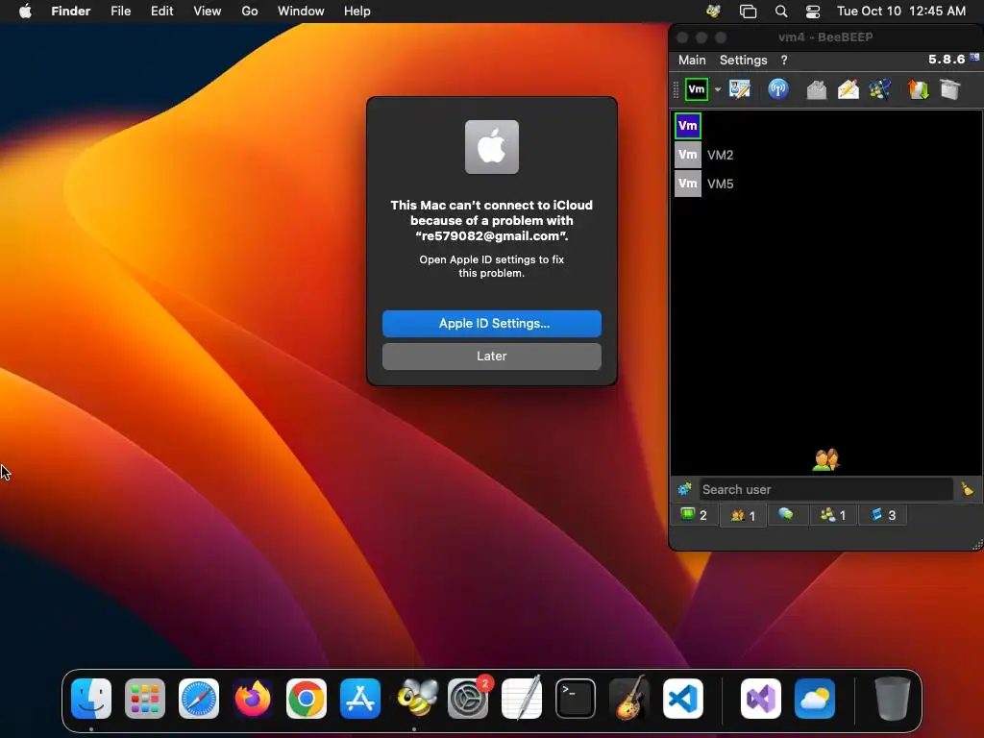
Task: Open Spotlight search in menu bar
Action: 781,12
